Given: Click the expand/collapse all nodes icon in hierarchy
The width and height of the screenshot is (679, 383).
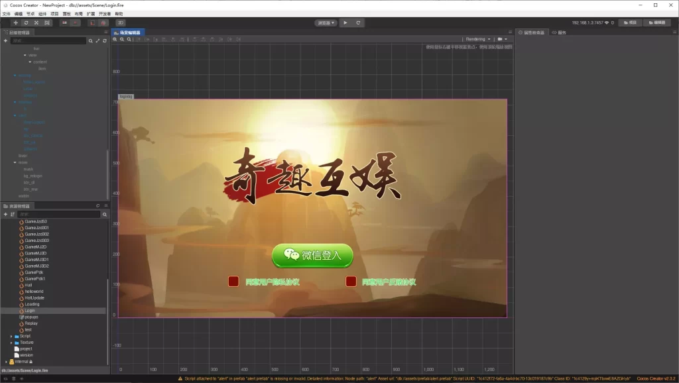Looking at the screenshot, I should pyautogui.click(x=97, y=40).
